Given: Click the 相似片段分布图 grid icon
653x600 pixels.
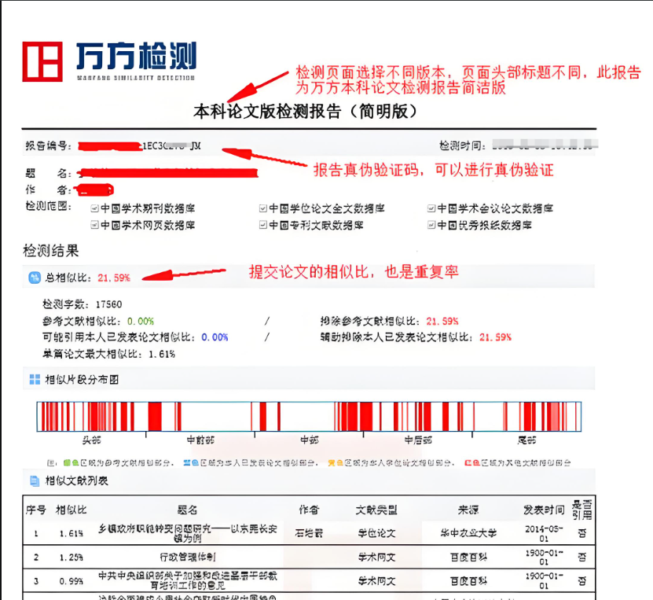Looking at the screenshot, I should (x=35, y=379).
